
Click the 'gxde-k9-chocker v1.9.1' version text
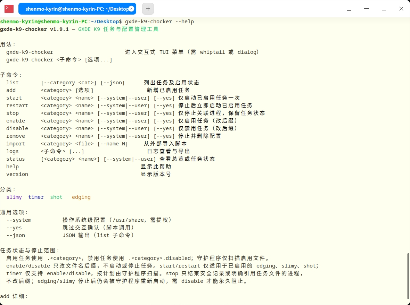pos(34,29)
